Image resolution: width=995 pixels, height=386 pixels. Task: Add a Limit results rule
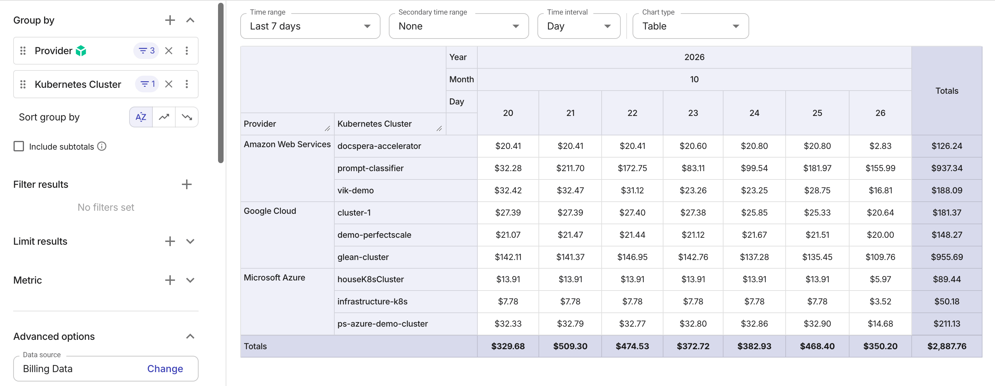click(170, 242)
